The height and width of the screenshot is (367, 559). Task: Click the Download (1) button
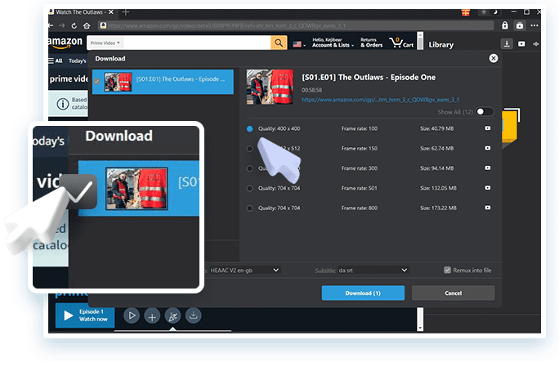tap(363, 293)
